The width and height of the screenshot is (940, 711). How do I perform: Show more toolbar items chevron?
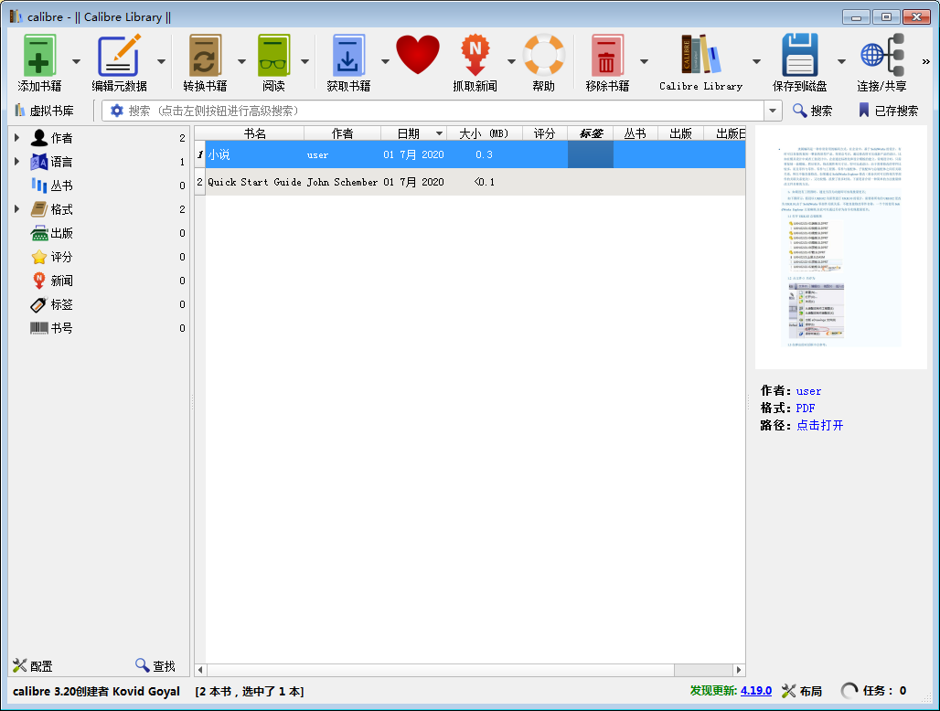click(x=925, y=61)
